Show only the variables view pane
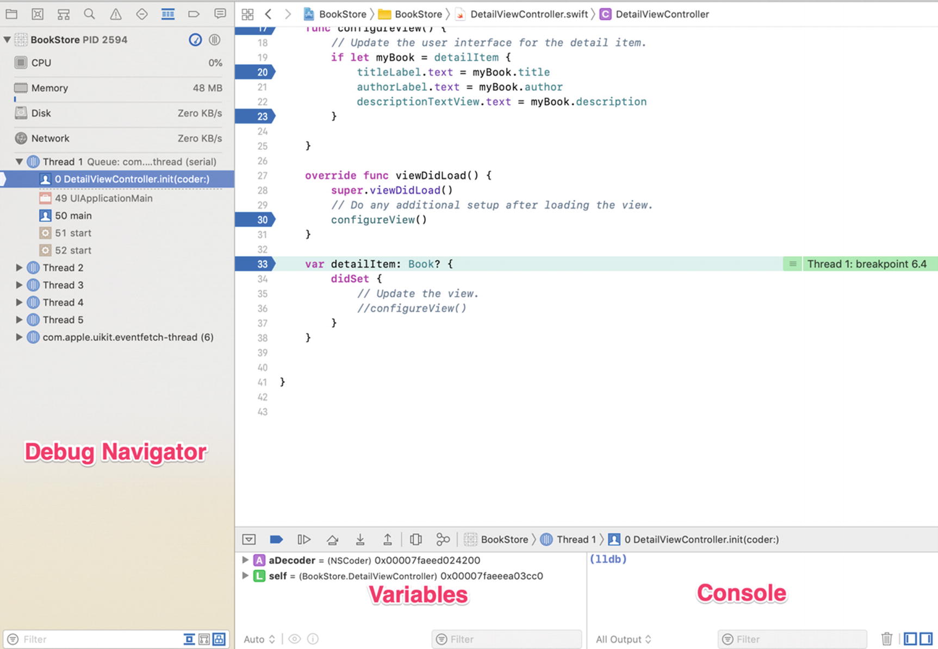This screenshot has height=649, width=938. point(910,639)
